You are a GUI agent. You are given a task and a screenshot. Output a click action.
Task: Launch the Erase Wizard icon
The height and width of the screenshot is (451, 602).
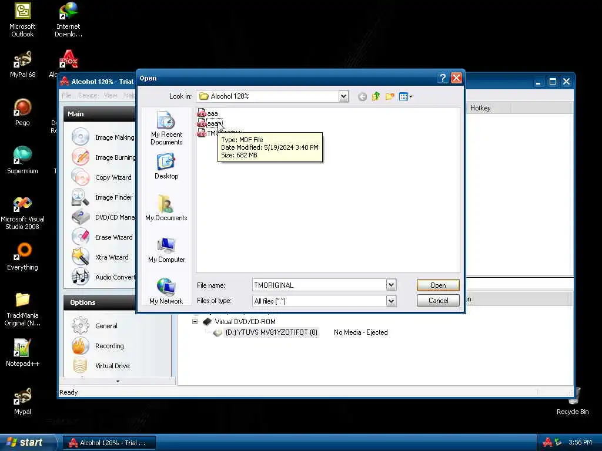click(x=81, y=237)
